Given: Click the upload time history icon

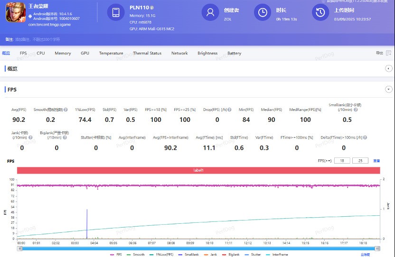Looking at the screenshot, I should click(321, 12).
